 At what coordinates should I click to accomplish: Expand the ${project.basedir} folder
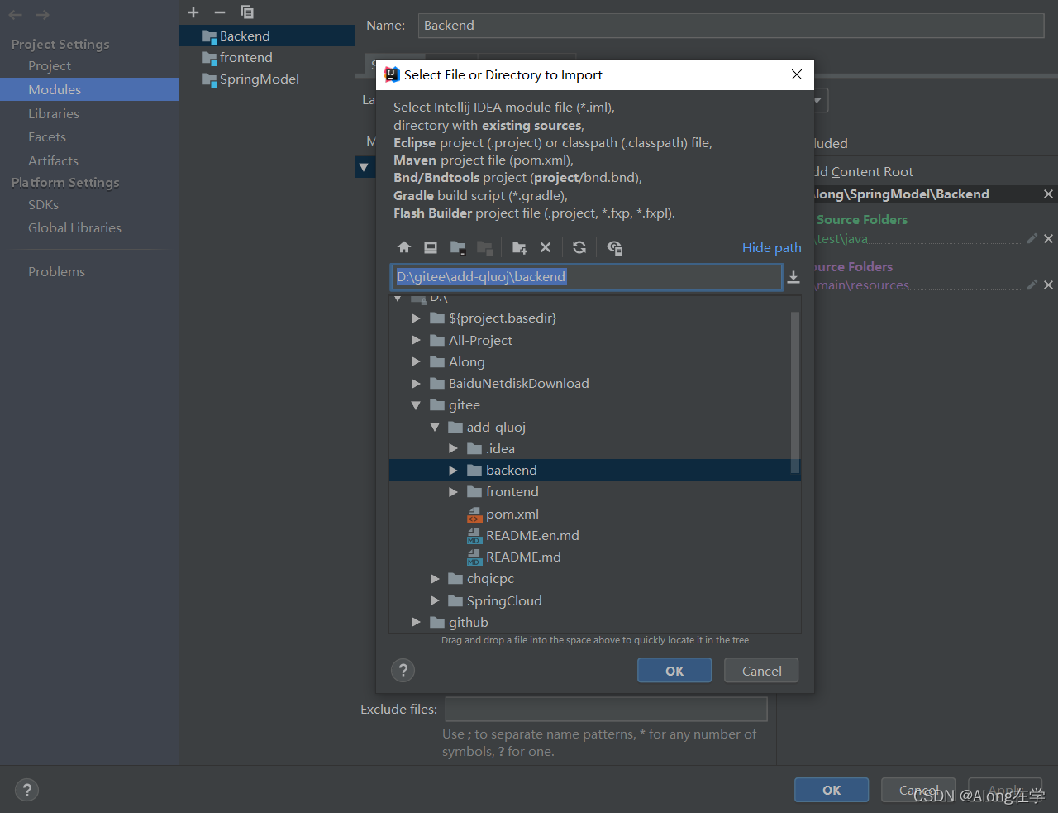click(x=416, y=318)
